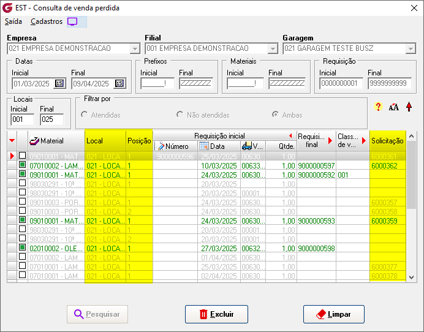Uncheck row with Solicitação 6000362
The image size is (424, 332).
click(x=23, y=165)
